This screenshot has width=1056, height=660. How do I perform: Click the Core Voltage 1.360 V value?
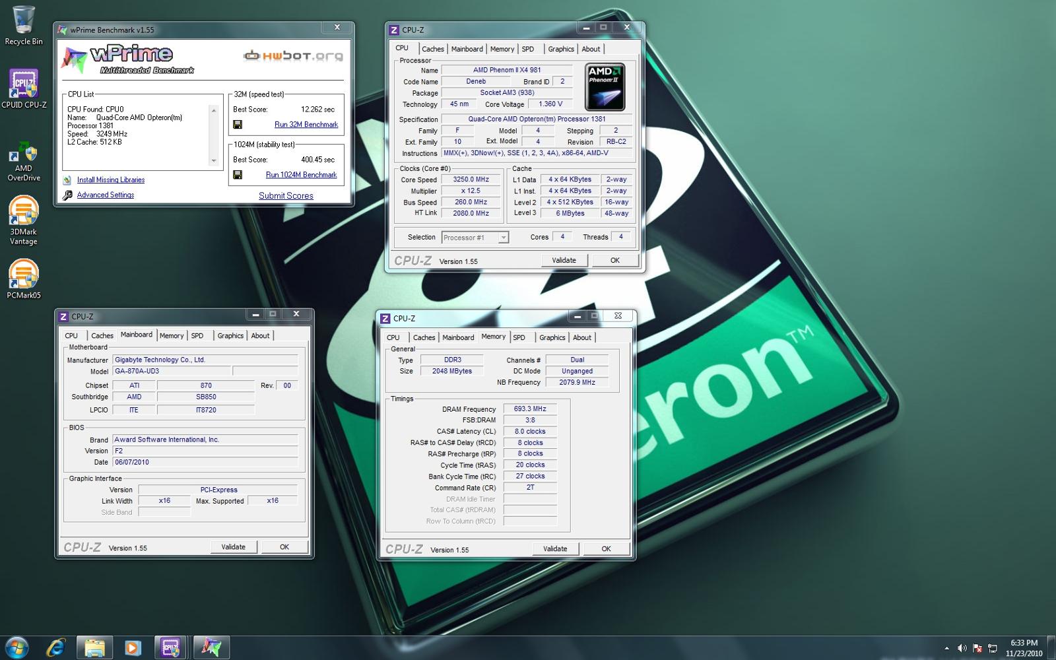pos(551,104)
